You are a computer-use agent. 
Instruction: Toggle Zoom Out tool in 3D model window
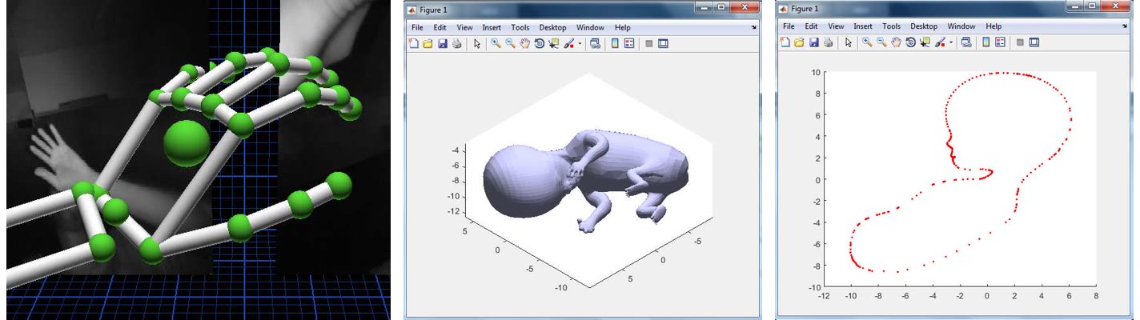511,43
